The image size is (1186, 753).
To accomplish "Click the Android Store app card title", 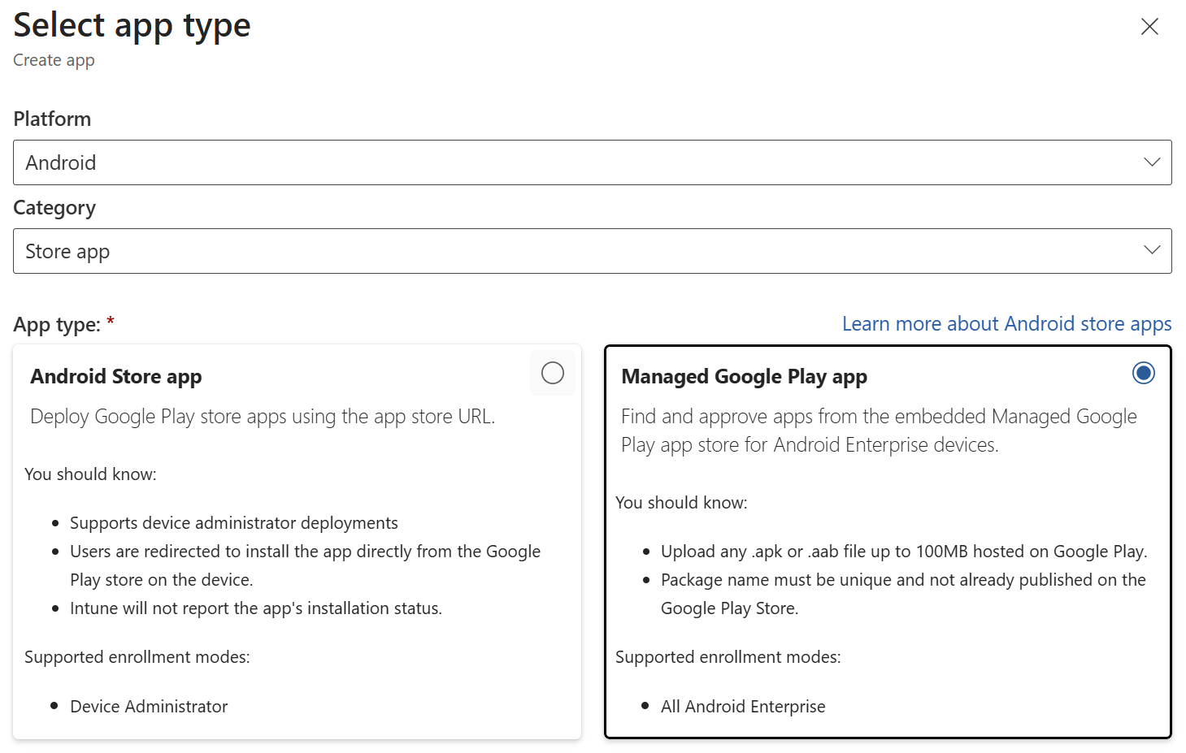I will [116, 377].
